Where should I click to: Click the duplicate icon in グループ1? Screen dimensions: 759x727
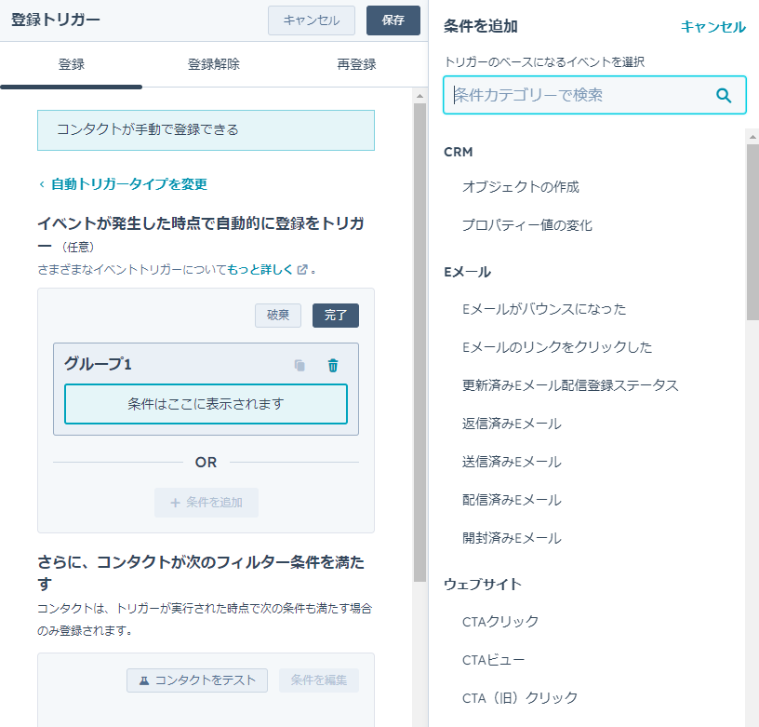300,365
